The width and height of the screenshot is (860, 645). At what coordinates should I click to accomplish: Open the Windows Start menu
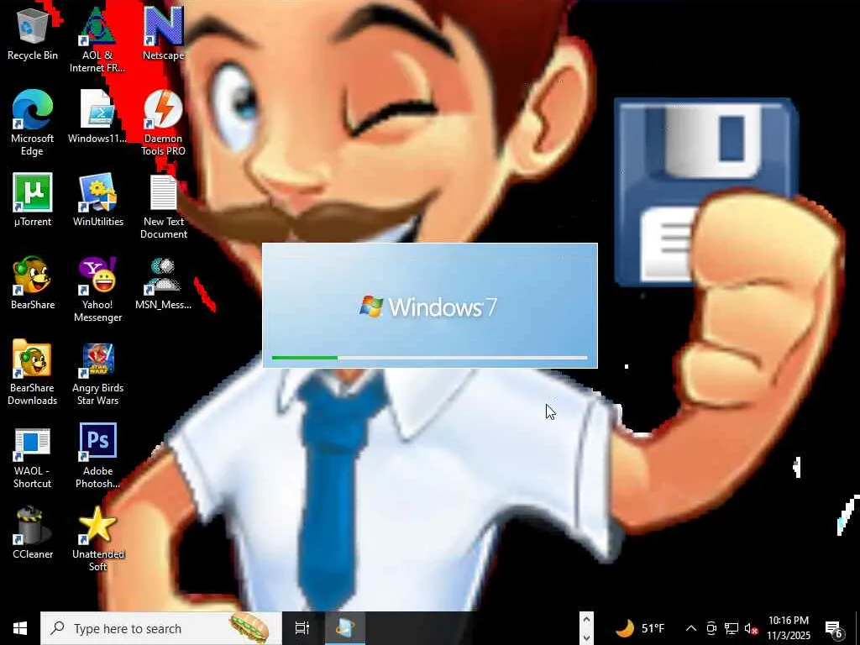(20, 628)
